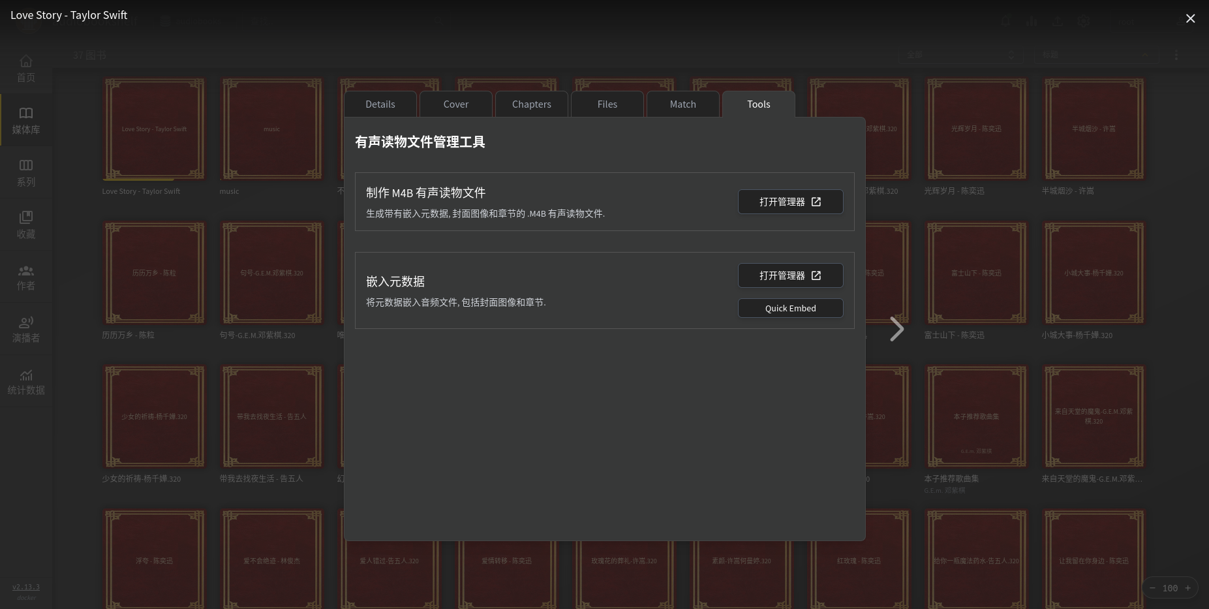This screenshot has width=1209, height=609.
Task: Open the Collections (收藏) sidebar item
Action: click(x=26, y=225)
